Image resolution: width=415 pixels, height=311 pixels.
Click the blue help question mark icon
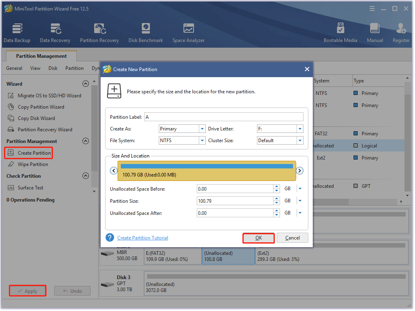[x=110, y=238]
